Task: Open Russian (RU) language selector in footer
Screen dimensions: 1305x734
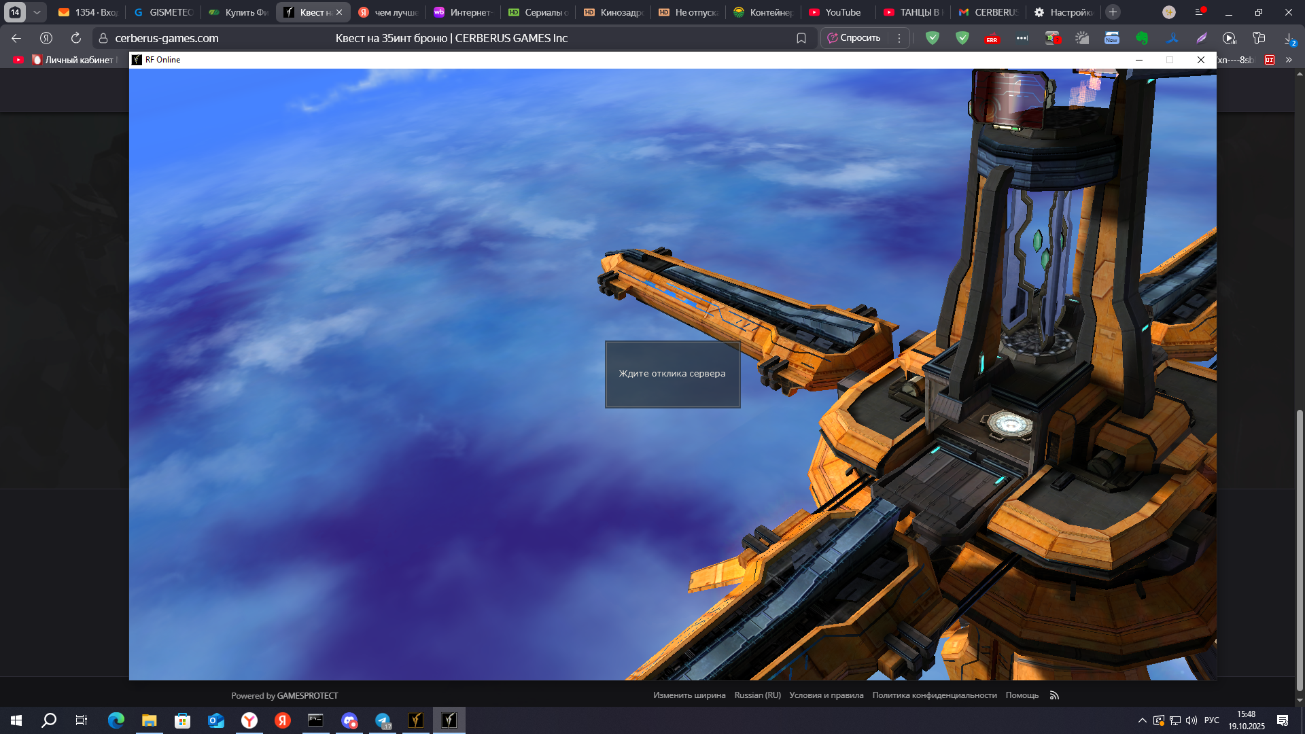Action: pos(757,695)
